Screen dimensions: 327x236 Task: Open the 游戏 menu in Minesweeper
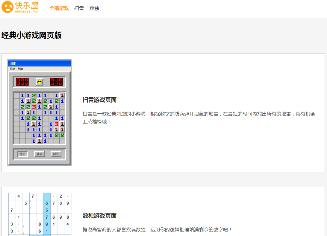click(x=12, y=69)
